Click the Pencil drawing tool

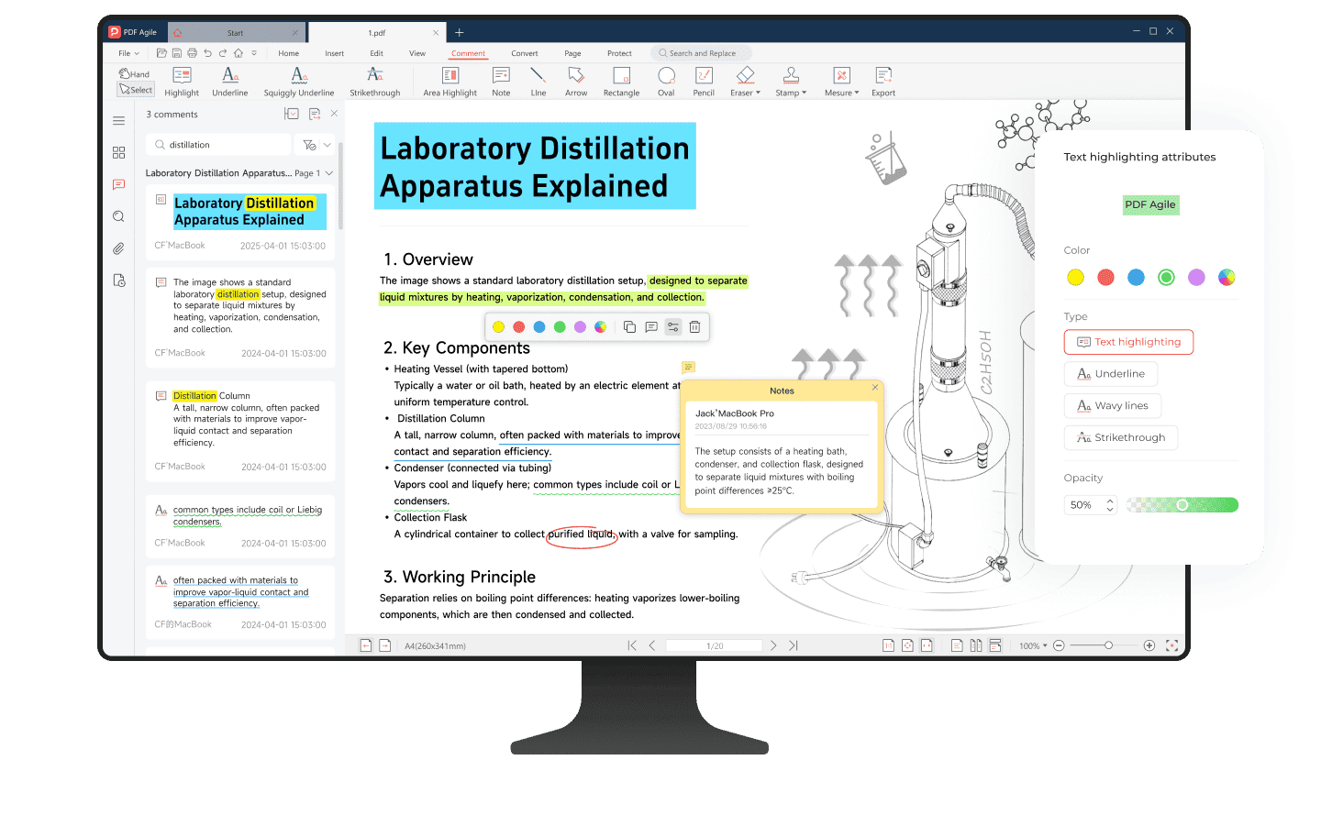[x=704, y=81]
